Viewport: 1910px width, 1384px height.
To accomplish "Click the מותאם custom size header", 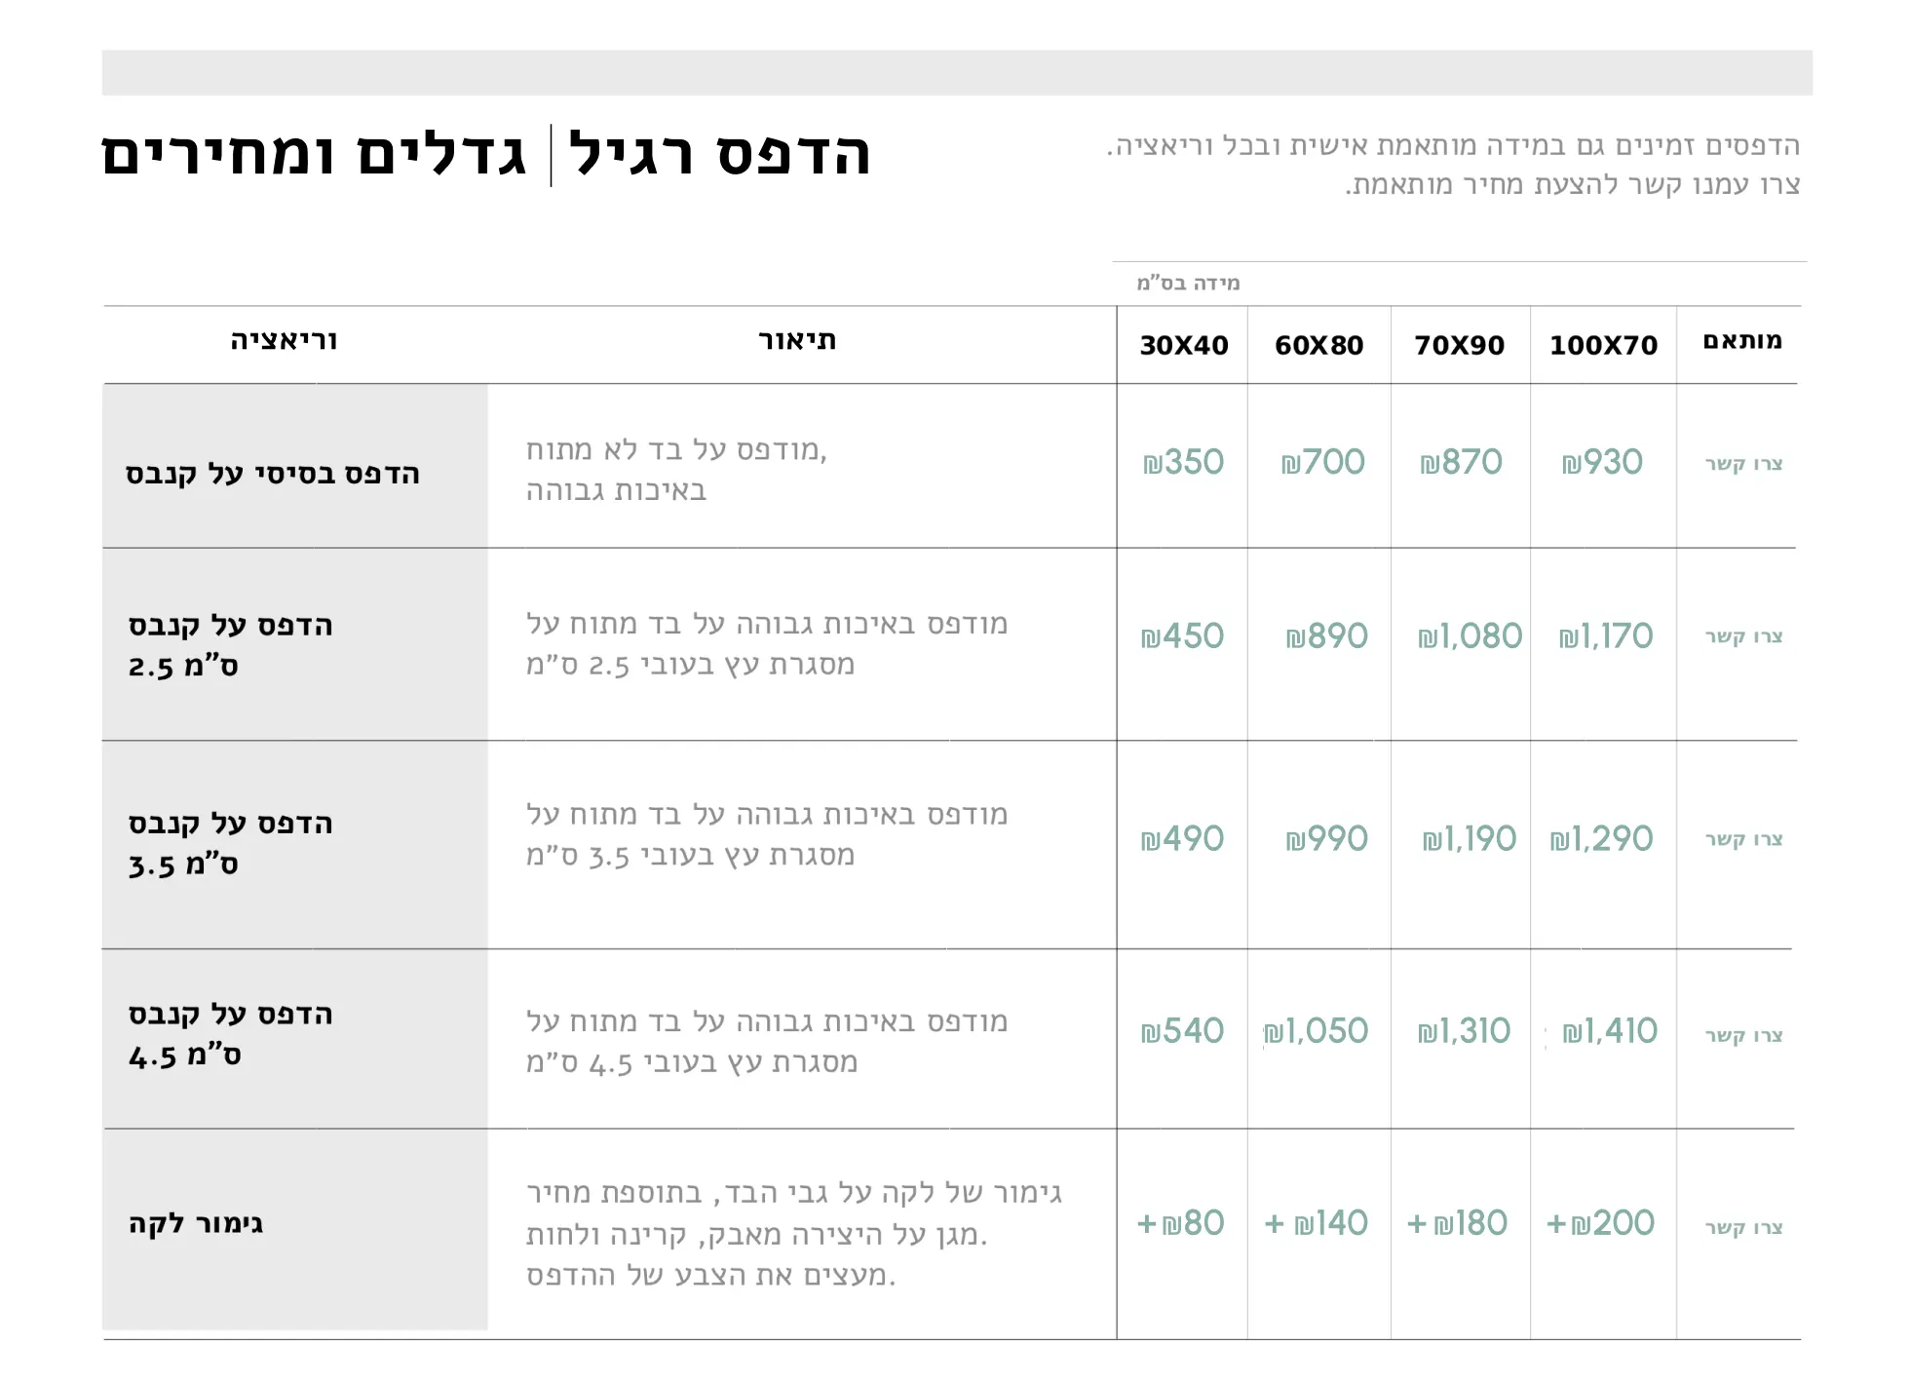I will [x=1742, y=340].
